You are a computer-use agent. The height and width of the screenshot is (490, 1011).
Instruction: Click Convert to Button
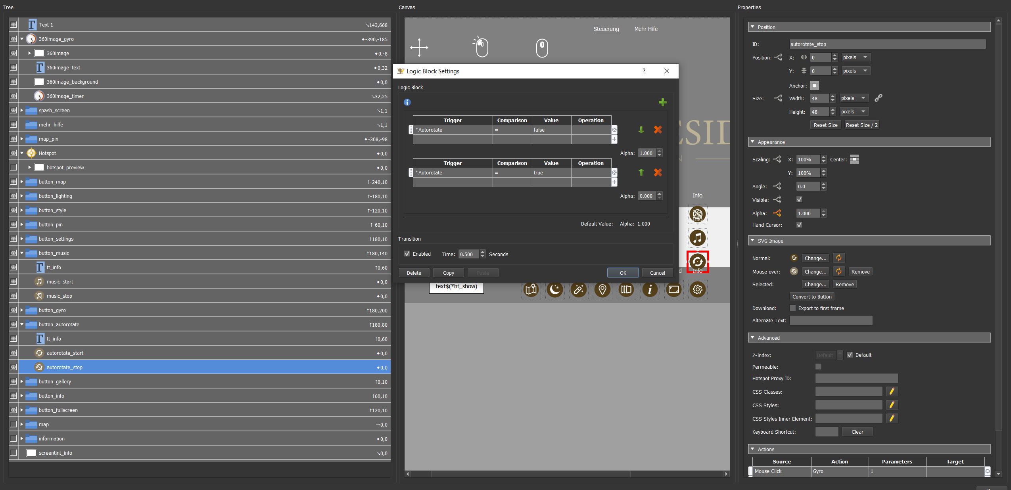pyautogui.click(x=812, y=297)
